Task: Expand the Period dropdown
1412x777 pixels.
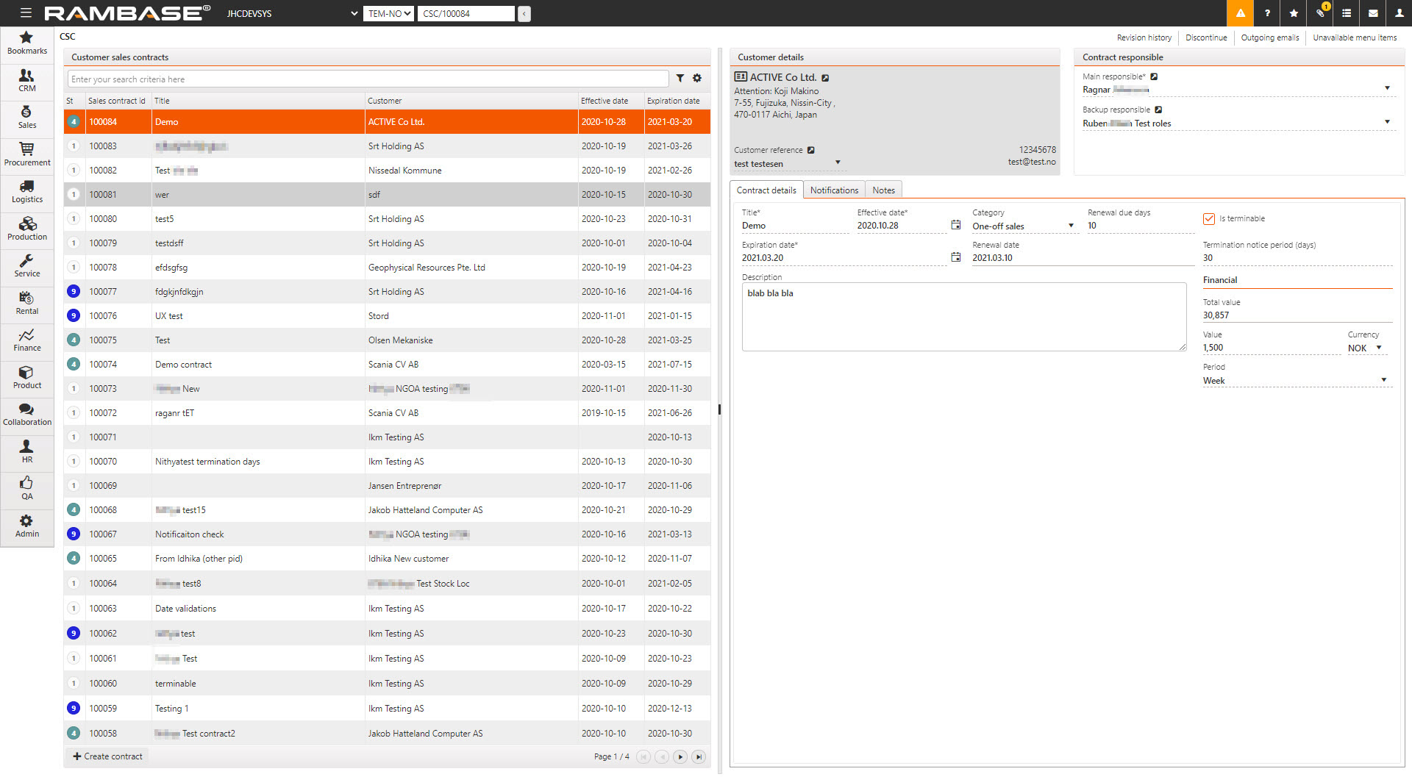Action: (x=1383, y=380)
